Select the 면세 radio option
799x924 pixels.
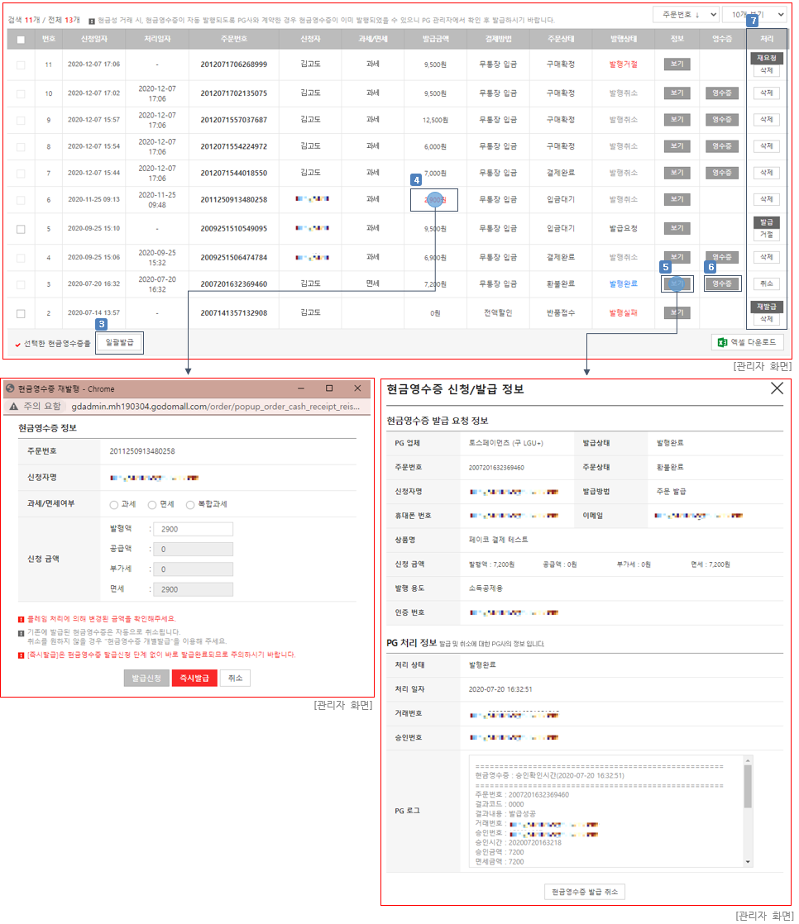(x=152, y=504)
